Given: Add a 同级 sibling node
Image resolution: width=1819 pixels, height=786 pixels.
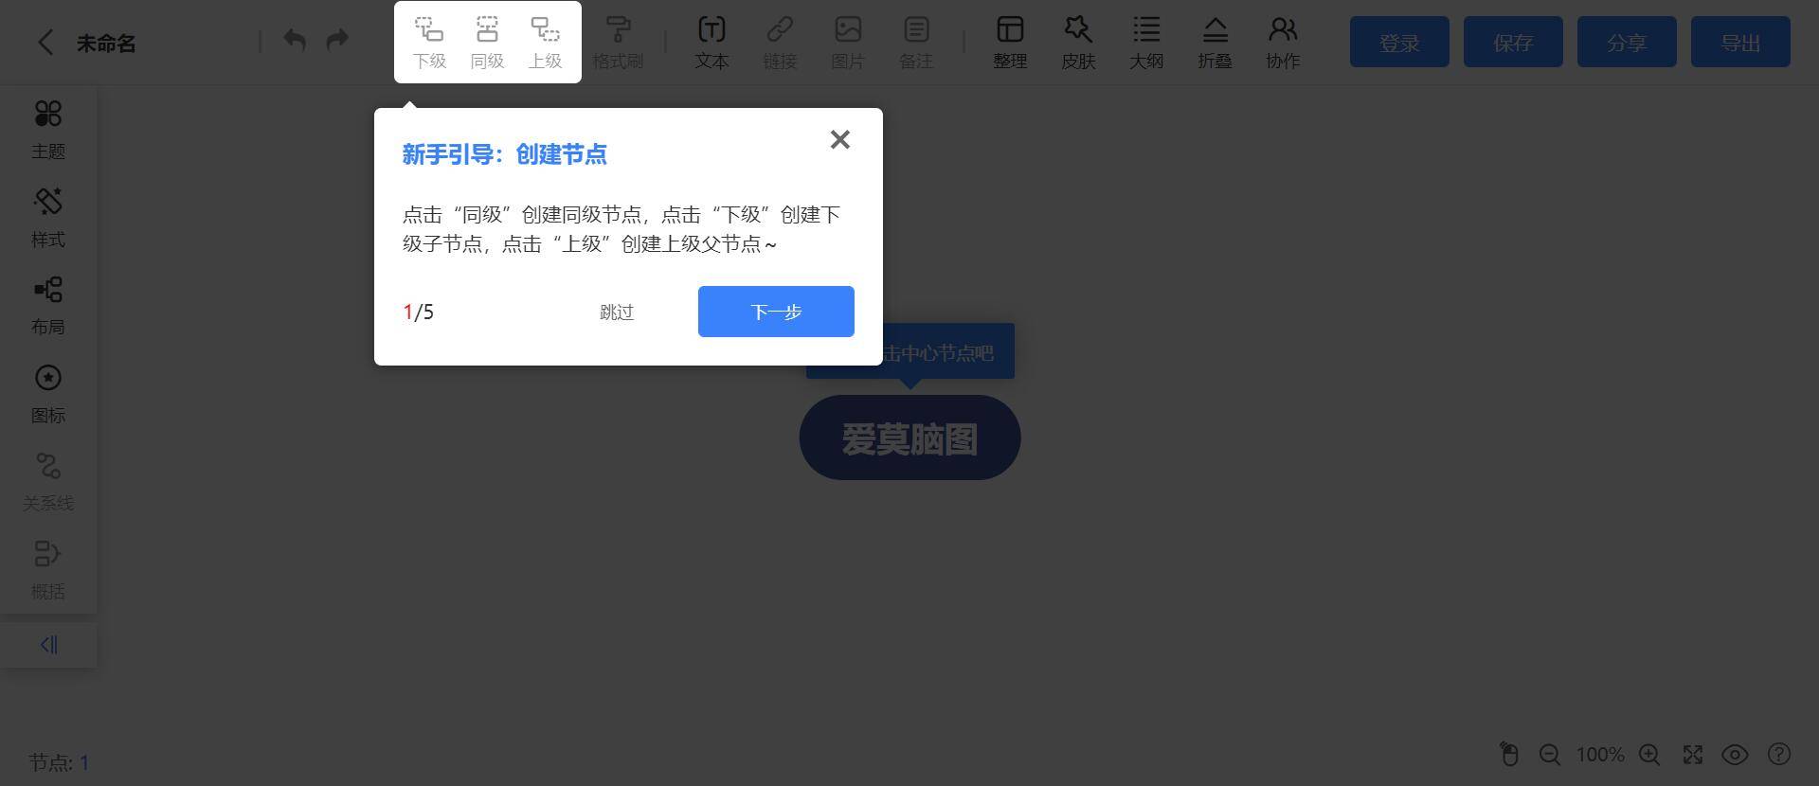Looking at the screenshot, I should point(487,43).
